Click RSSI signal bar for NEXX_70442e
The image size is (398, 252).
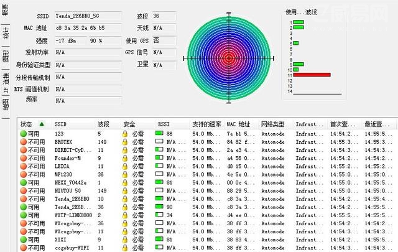[x=159, y=182]
